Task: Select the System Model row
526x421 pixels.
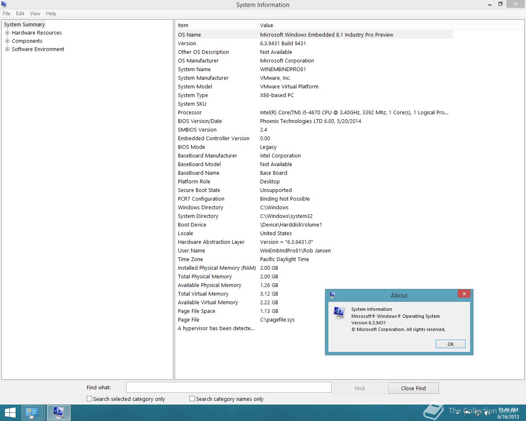Action: point(315,86)
